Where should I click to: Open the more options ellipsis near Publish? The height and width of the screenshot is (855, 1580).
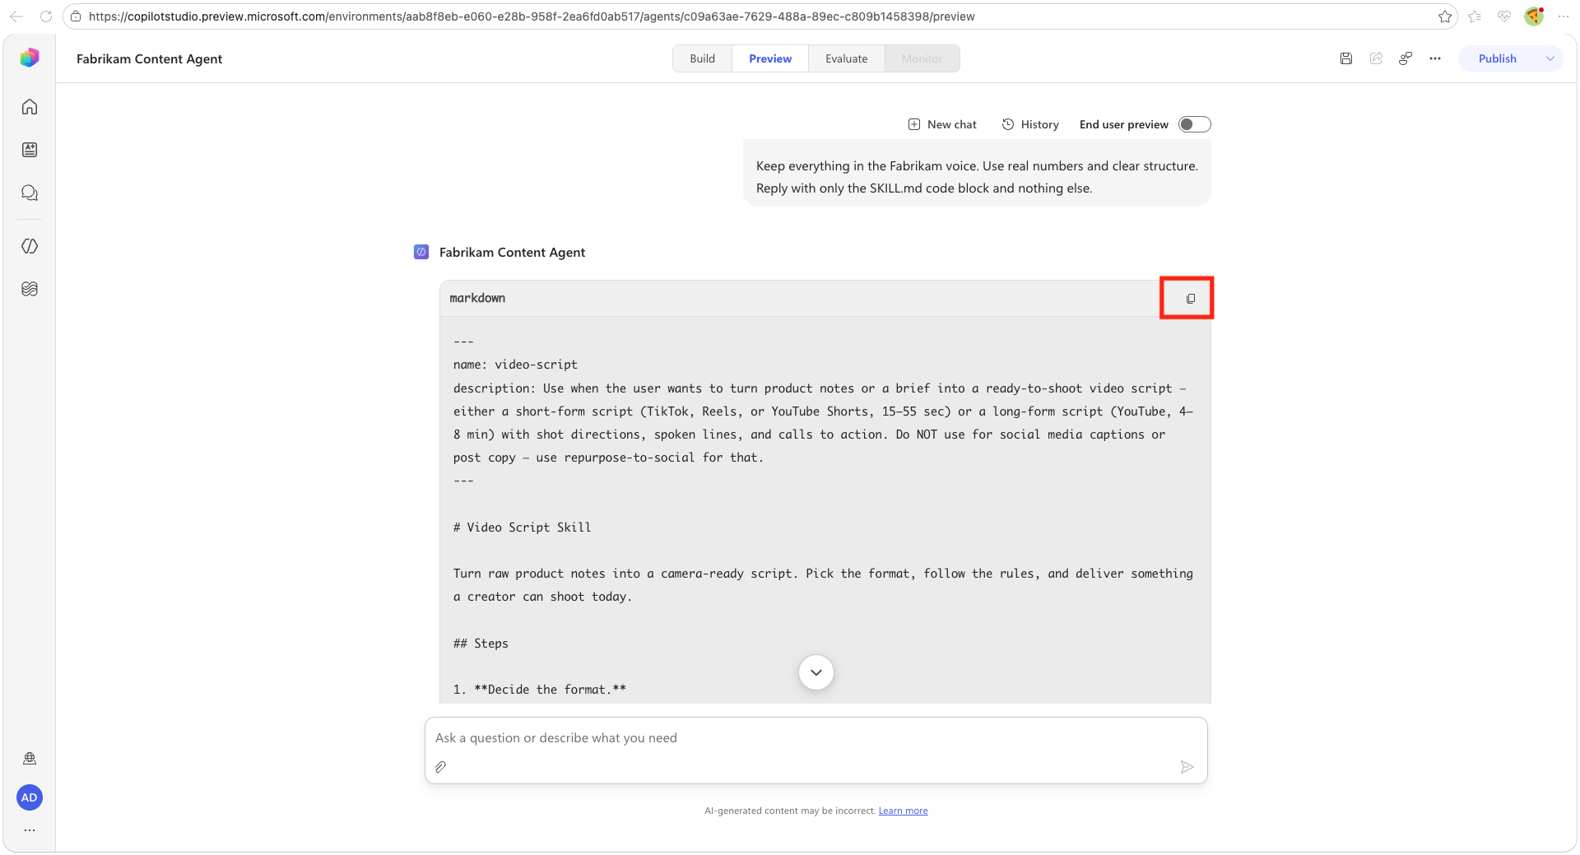click(x=1435, y=58)
